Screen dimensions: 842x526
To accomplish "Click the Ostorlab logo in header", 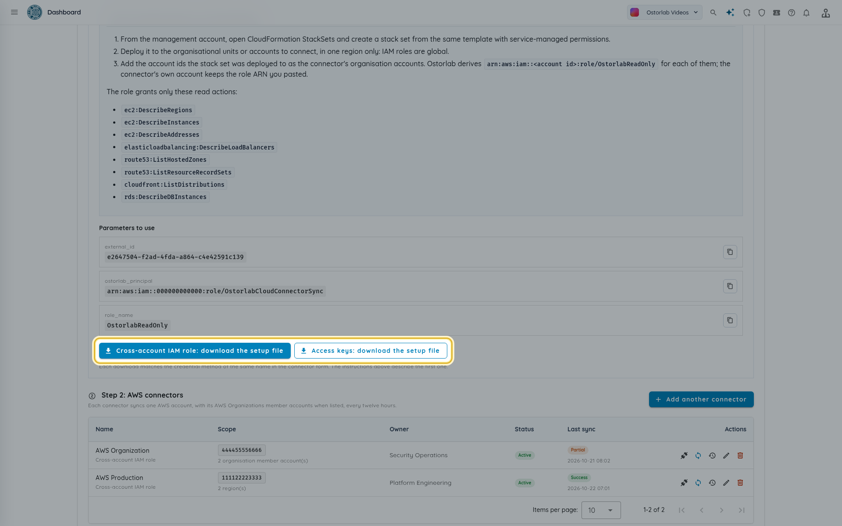I will [x=35, y=12].
